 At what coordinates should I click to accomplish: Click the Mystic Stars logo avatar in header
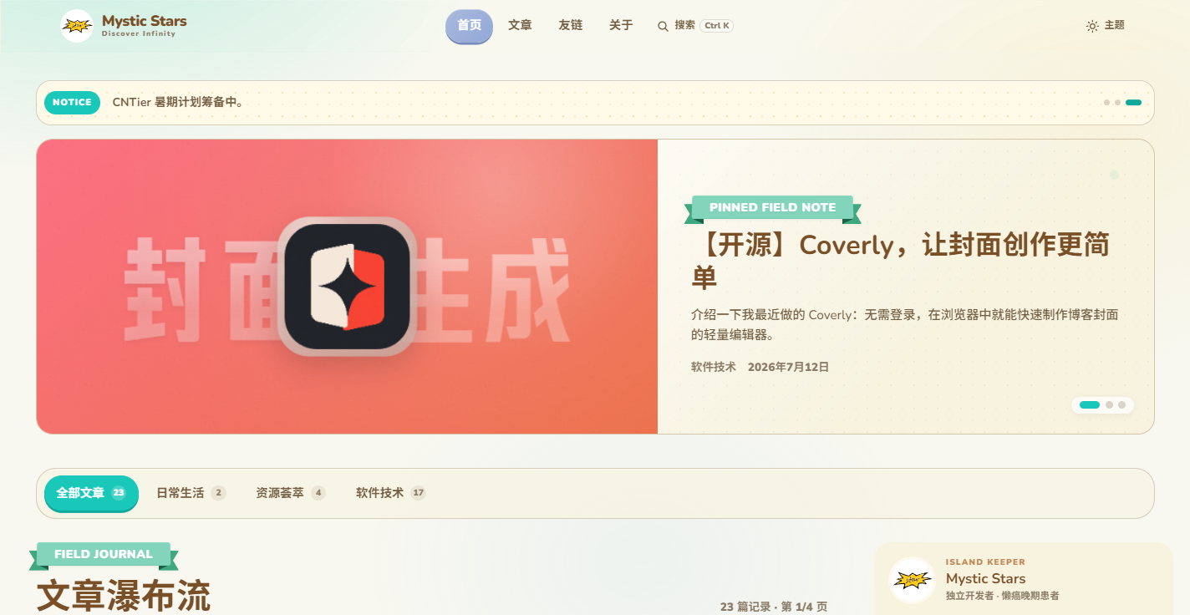pos(77,26)
